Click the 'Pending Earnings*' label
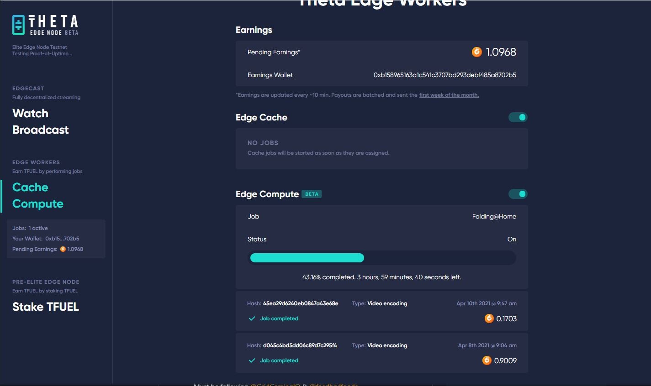Image resolution: width=651 pixels, height=386 pixels. tap(274, 52)
